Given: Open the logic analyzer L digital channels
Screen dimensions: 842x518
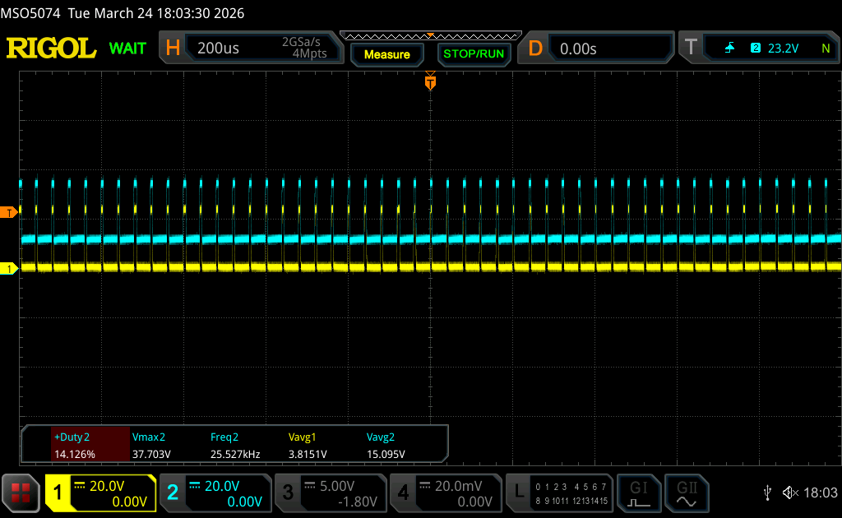Looking at the screenshot, I should click(559, 493).
